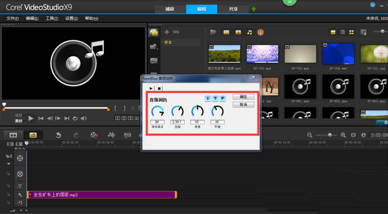Expand the track manager arrow below video track
This screenshot has height=214, width=388.
(8, 164)
